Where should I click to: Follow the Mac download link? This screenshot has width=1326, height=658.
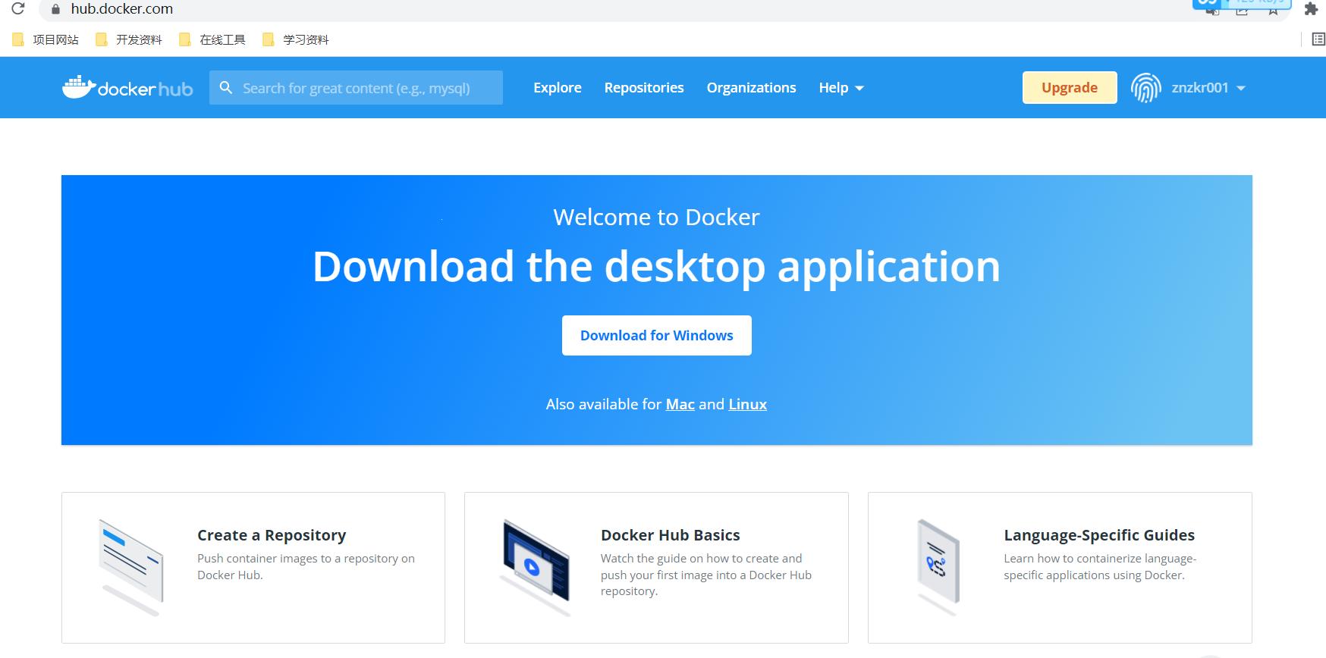[x=680, y=404]
